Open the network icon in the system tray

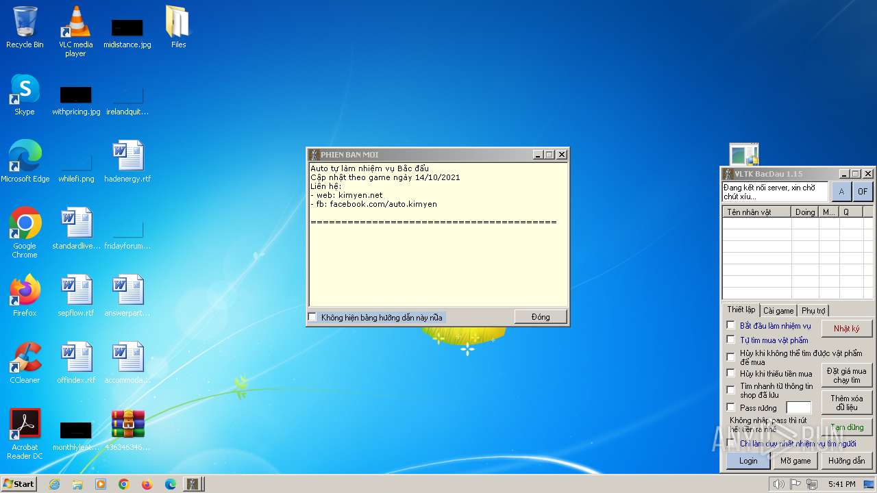click(812, 484)
